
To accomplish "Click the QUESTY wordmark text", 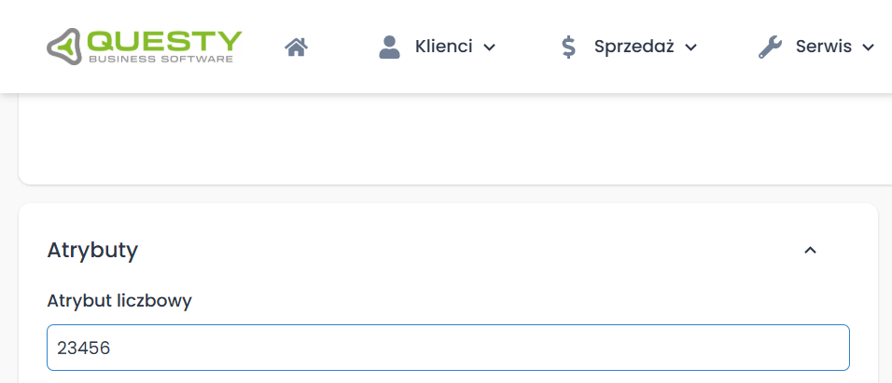I will tap(165, 41).
